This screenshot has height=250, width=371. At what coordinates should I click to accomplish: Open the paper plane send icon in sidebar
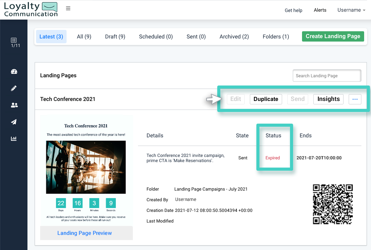(x=14, y=122)
